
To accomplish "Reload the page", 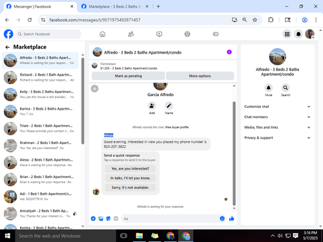I will click(30, 20).
